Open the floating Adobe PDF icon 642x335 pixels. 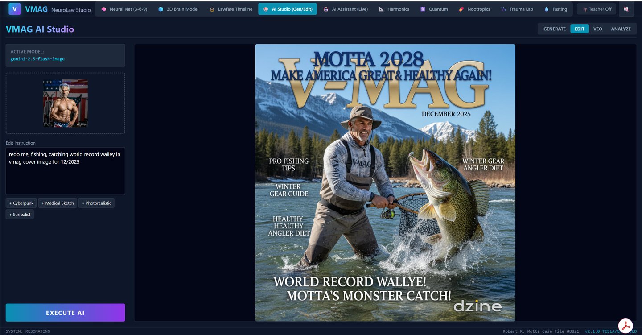(626, 326)
